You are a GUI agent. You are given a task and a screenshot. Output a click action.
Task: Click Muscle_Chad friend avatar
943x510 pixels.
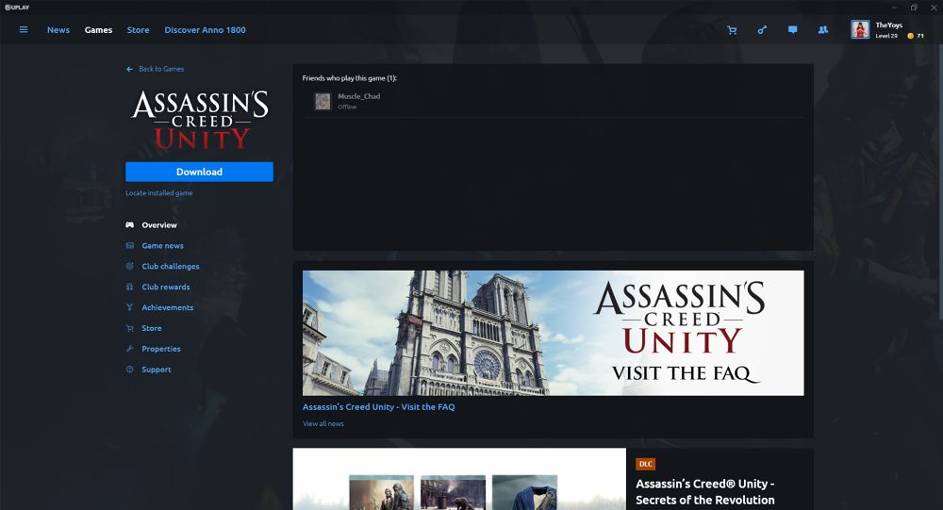pyautogui.click(x=323, y=101)
